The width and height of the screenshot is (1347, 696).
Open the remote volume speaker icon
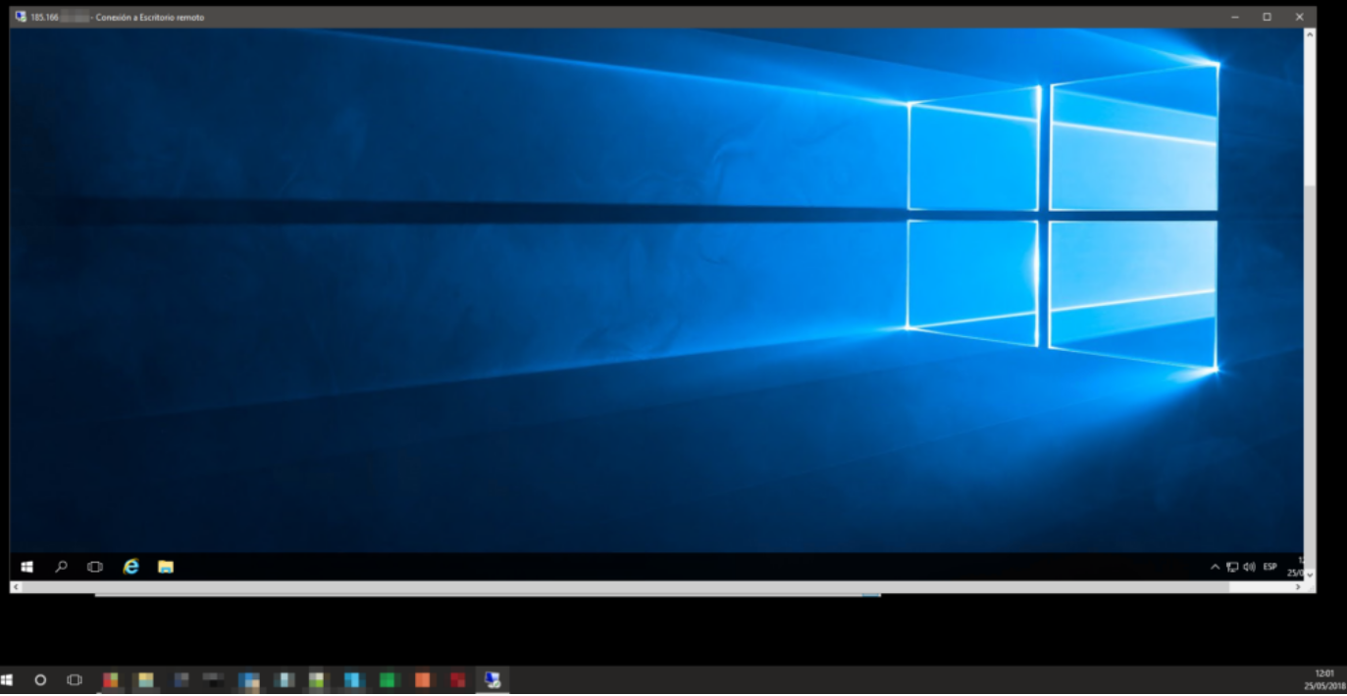pyautogui.click(x=1249, y=567)
